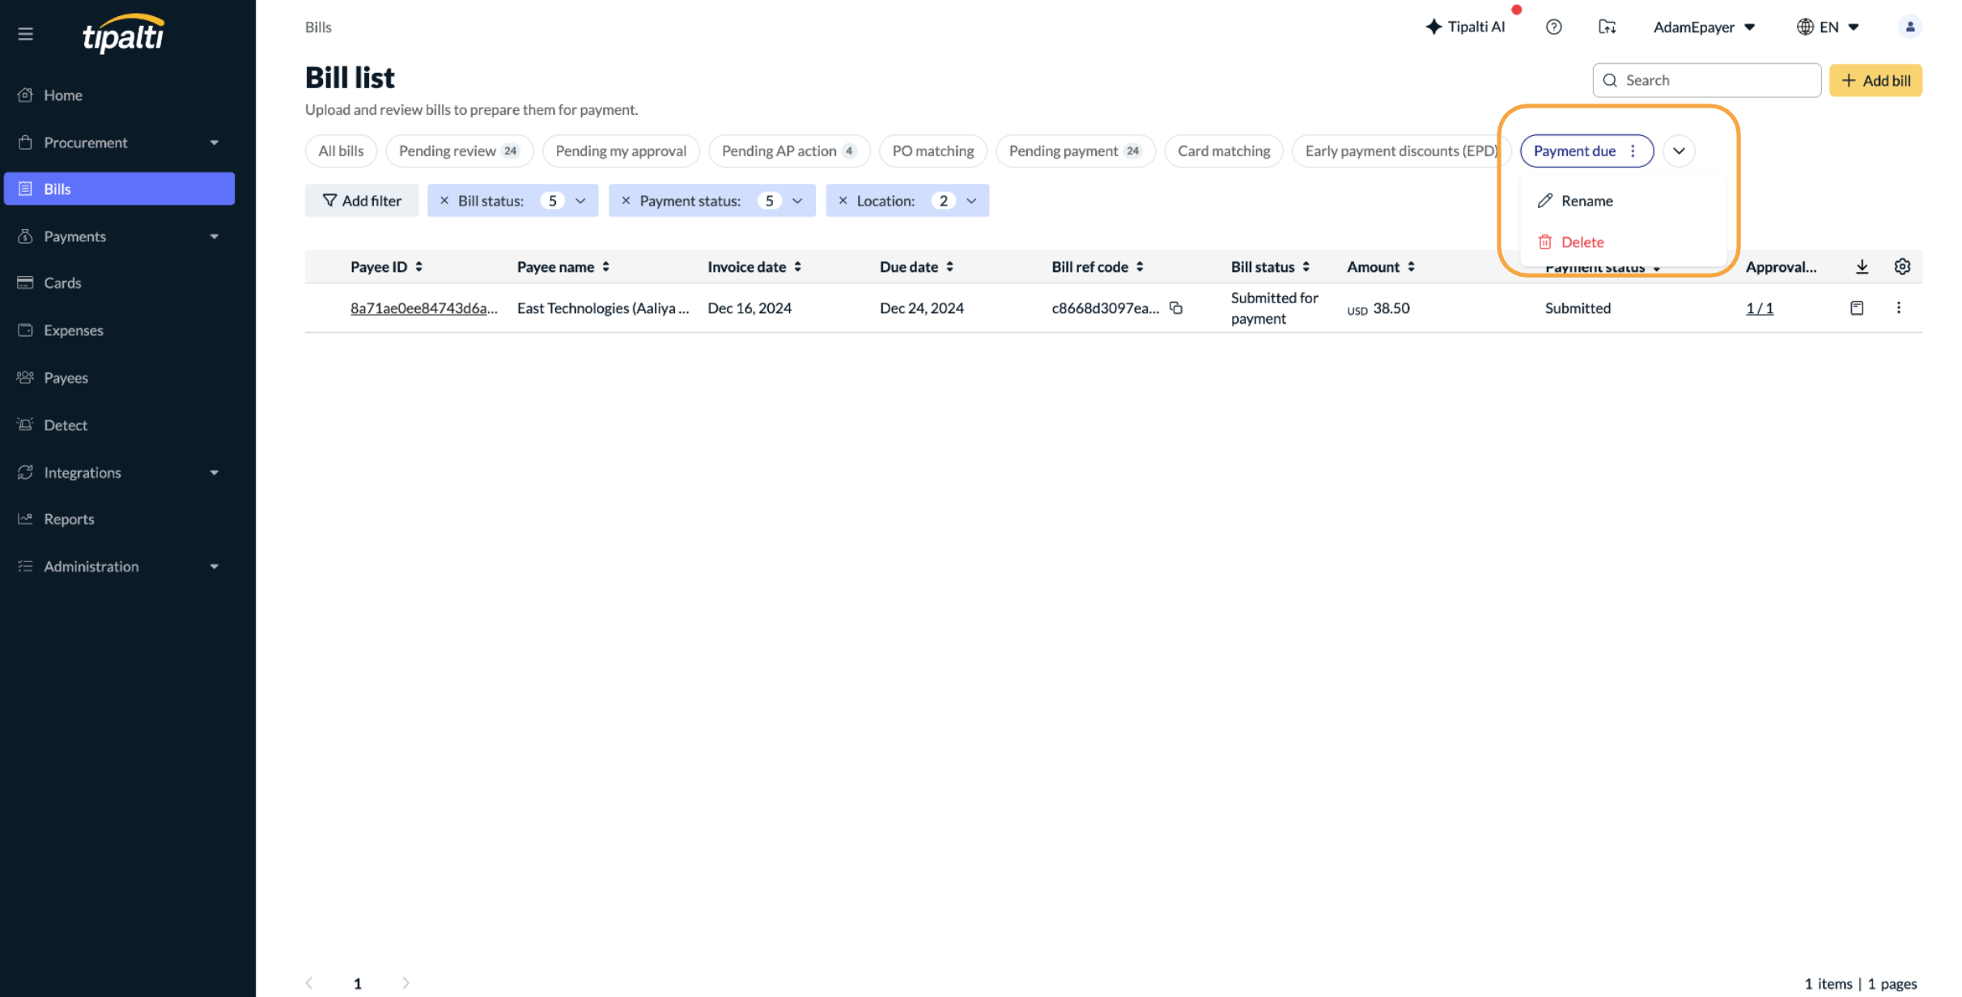
Task: Open the EN language dropdown
Action: 1828,27
